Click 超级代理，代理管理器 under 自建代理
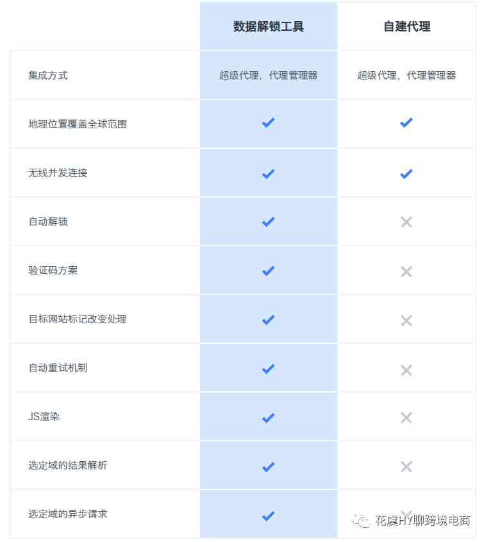This screenshot has width=486, height=542. (406, 75)
